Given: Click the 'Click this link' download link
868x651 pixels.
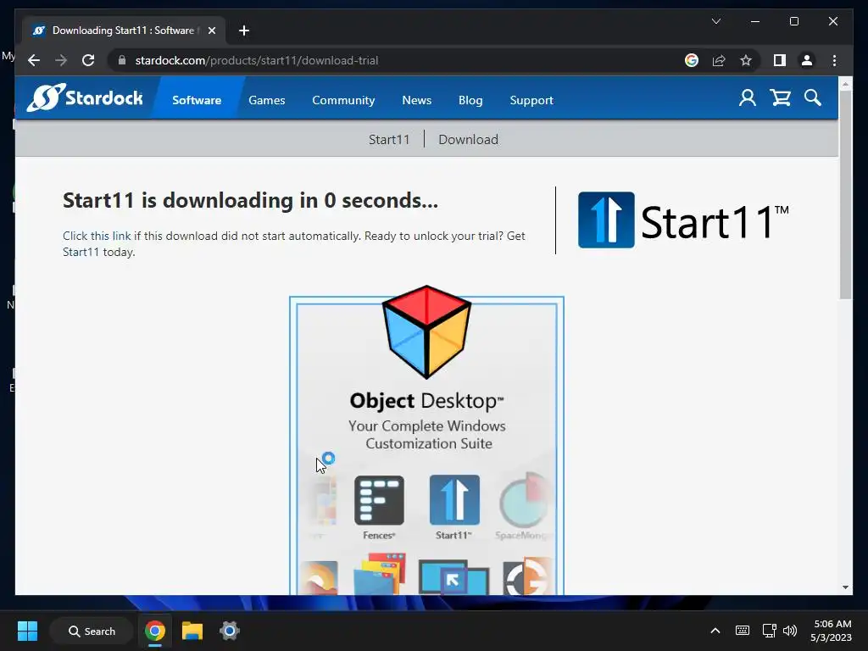Looking at the screenshot, I should (x=97, y=236).
